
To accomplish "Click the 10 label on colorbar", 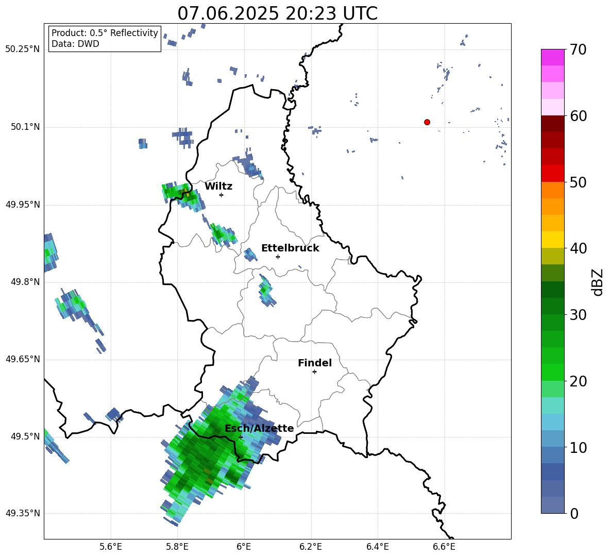I will click(x=578, y=447).
